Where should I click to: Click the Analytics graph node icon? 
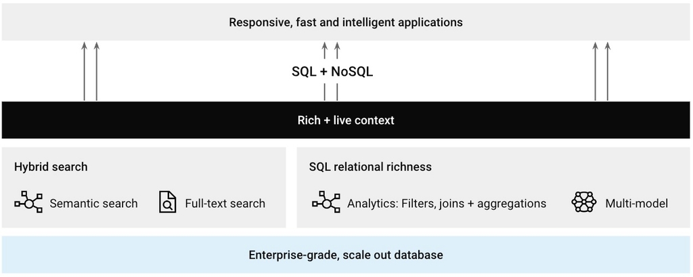tap(326, 203)
